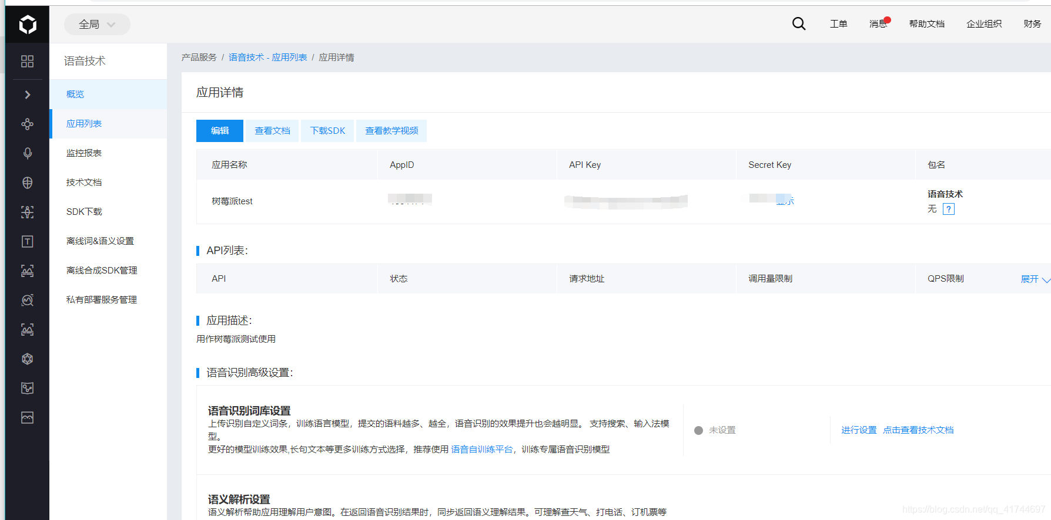This screenshot has width=1051, height=520.
Task: Open the four-square grid dashboard icon
Action: pos(27,61)
